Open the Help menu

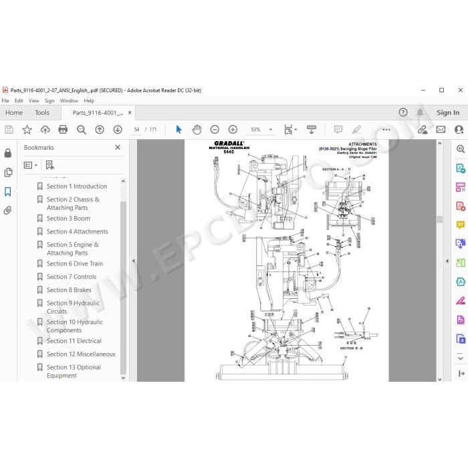click(89, 100)
